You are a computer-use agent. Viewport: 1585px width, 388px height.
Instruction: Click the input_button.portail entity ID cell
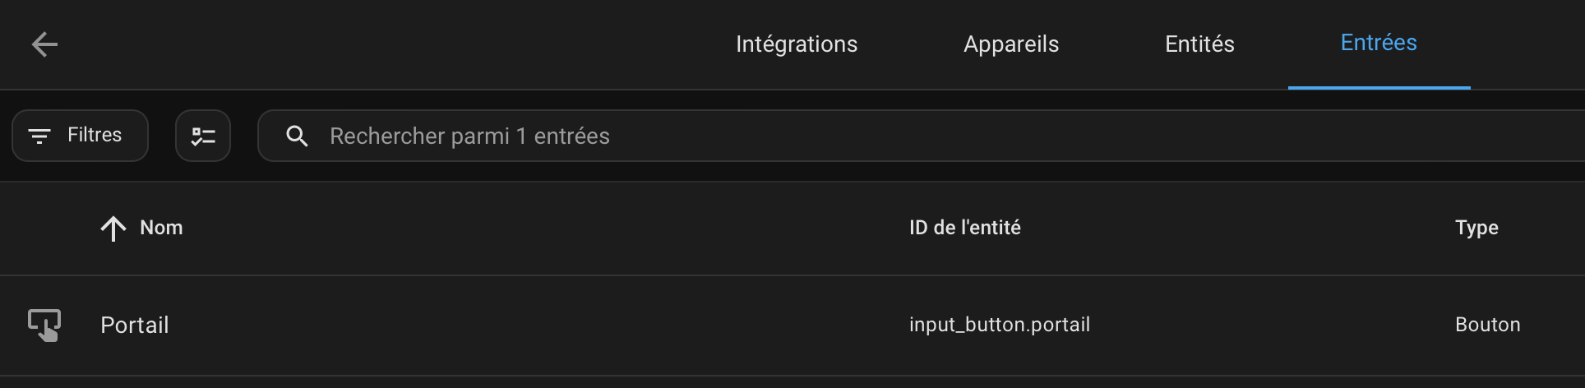(1000, 325)
